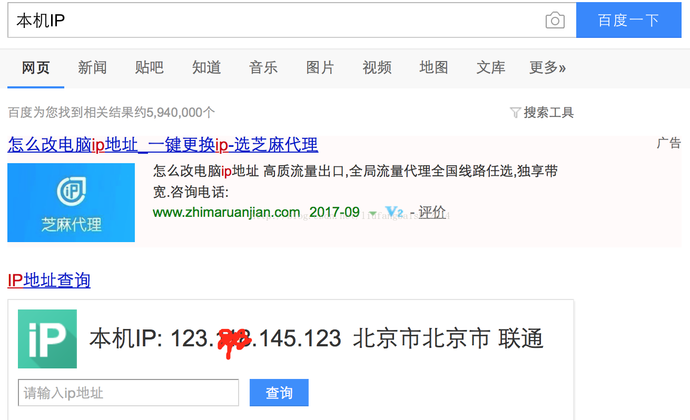Image resolution: width=690 pixels, height=420 pixels.
Task: Switch to the 新闻 tab
Action: tap(93, 67)
